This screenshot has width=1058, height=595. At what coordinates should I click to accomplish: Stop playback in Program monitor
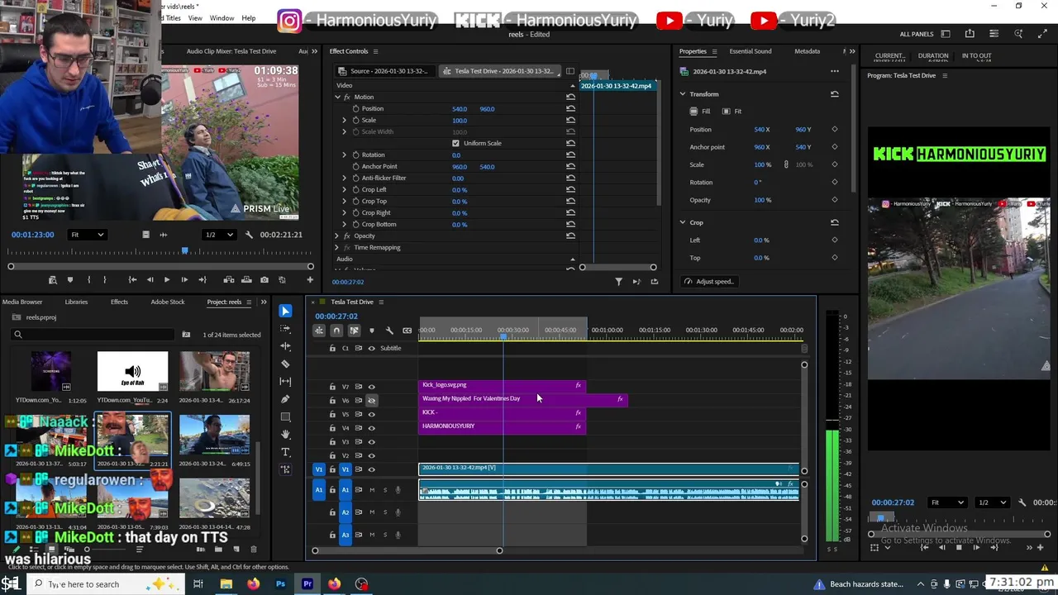pyautogui.click(x=959, y=547)
